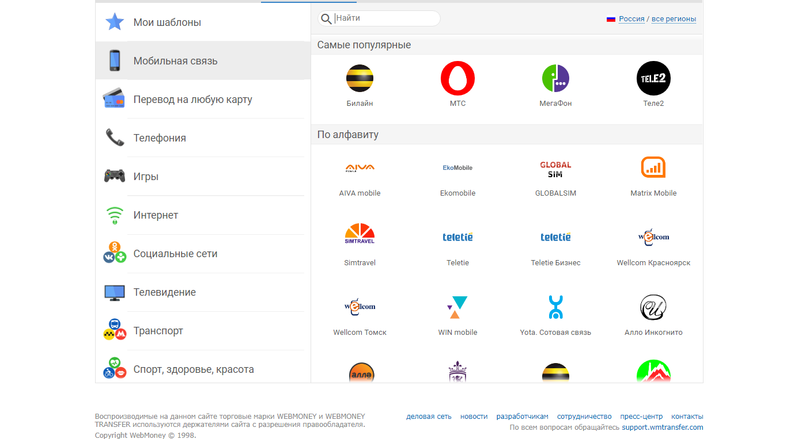Visit the support.wmtransfer.com link
Viewport: 798px width, 439px height.
click(x=663, y=427)
